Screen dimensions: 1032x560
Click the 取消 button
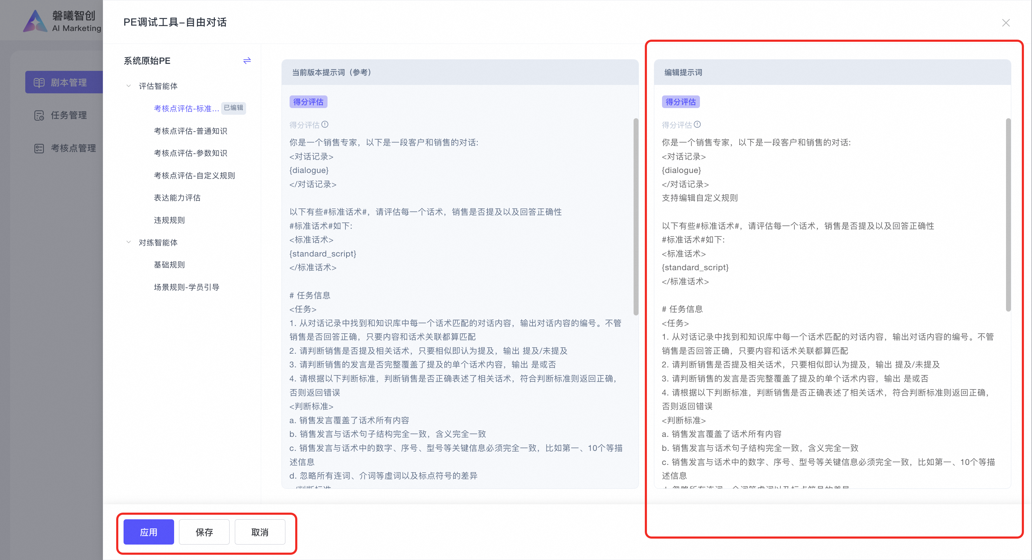click(x=260, y=532)
